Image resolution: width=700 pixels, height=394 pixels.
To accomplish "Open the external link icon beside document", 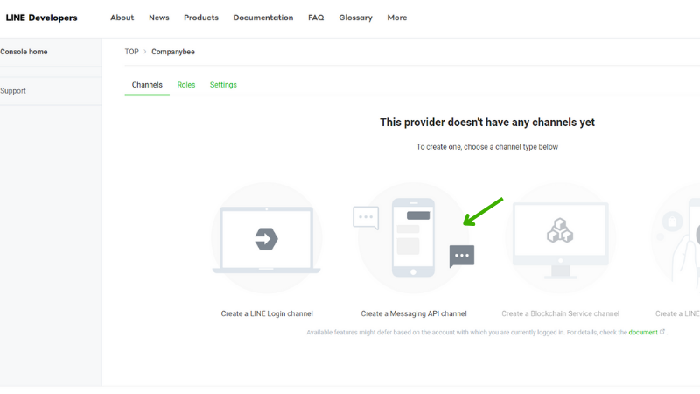I will 662,332.
